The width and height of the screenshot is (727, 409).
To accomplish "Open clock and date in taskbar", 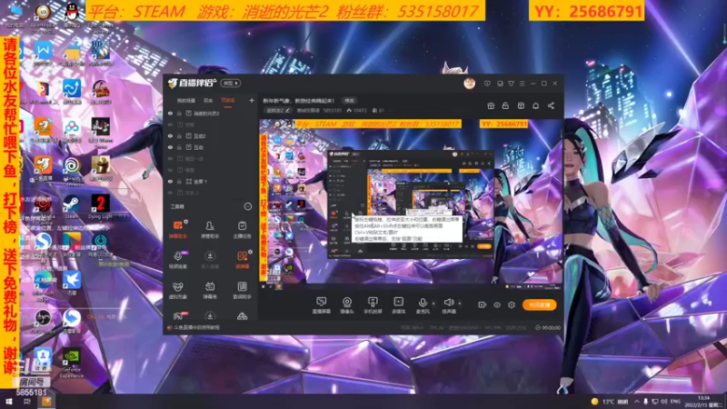I will (703, 401).
